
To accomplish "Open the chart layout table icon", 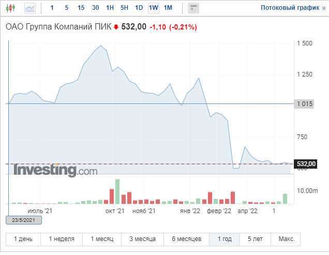I will click(193, 8).
